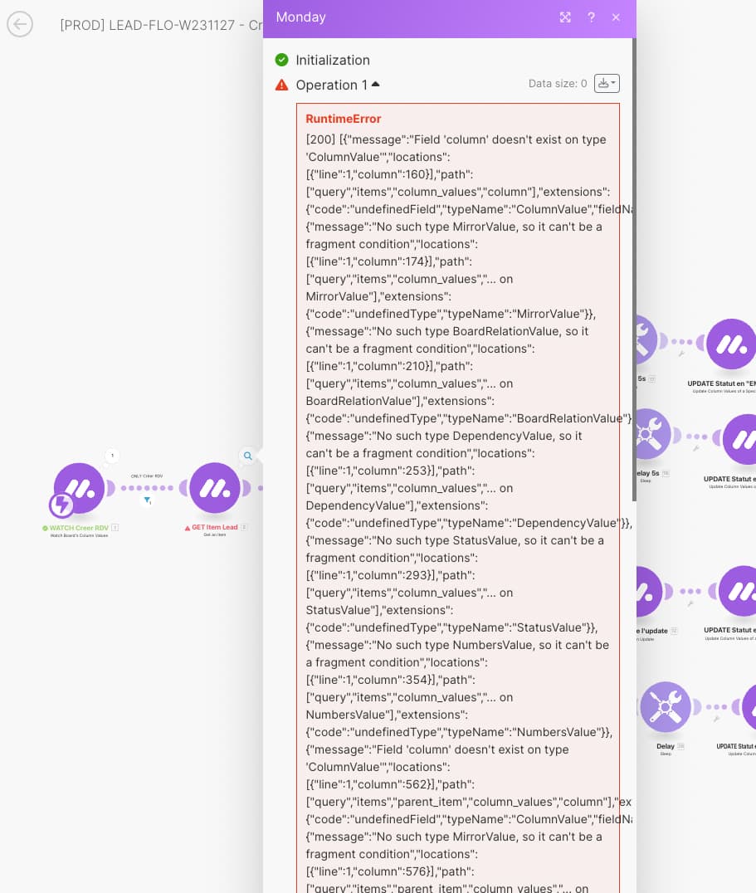Click the RuntimeError heading
The image size is (756, 893).
[344, 119]
